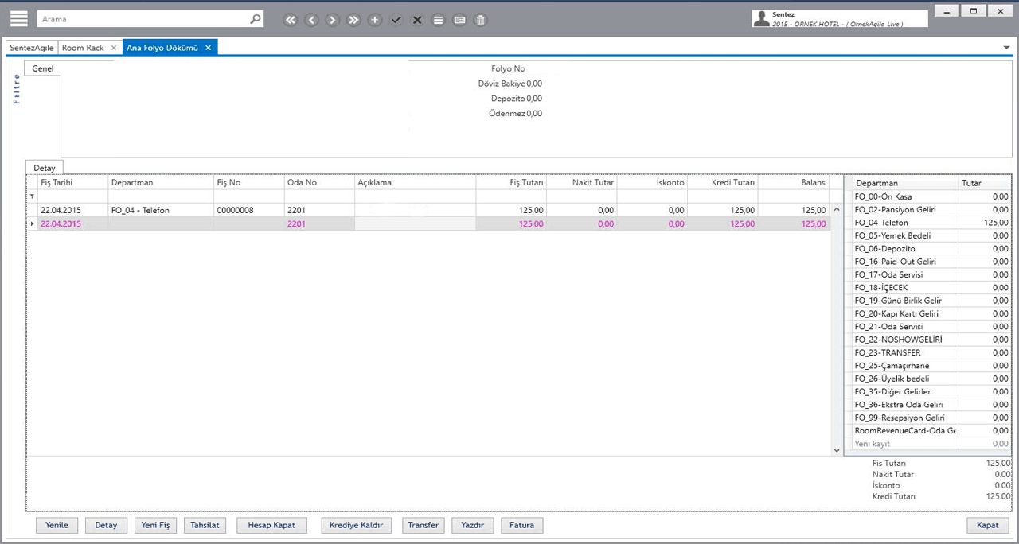1019x544 pixels.
Task: Cancel with the X toolbar icon
Action: click(x=417, y=20)
